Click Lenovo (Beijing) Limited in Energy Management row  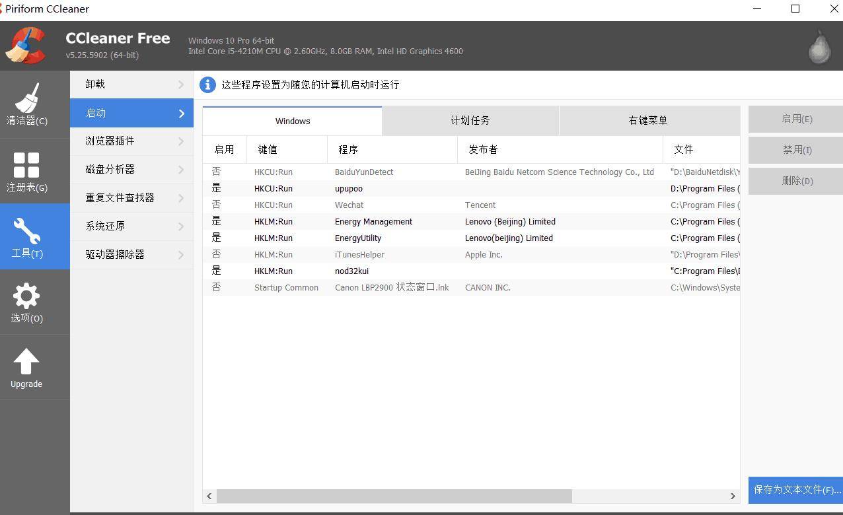pos(510,222)
